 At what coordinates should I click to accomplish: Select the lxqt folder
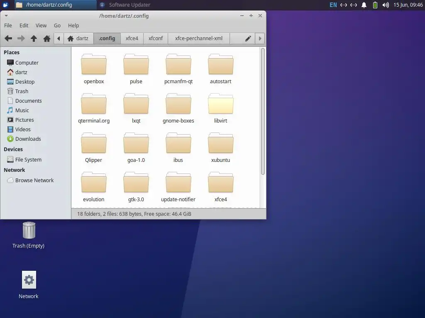136,108
